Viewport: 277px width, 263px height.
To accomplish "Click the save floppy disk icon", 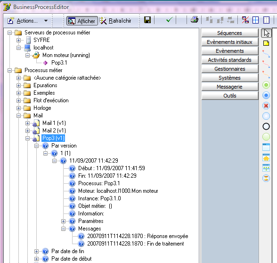I will (x=147, y=20).
